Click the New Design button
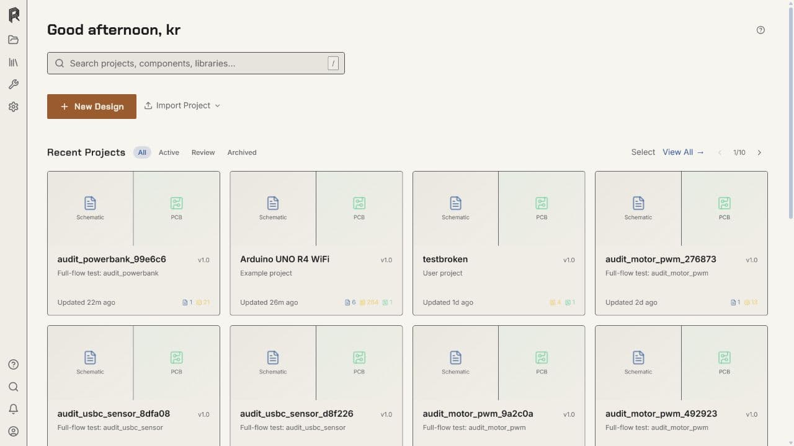 (x=92, y=107)
